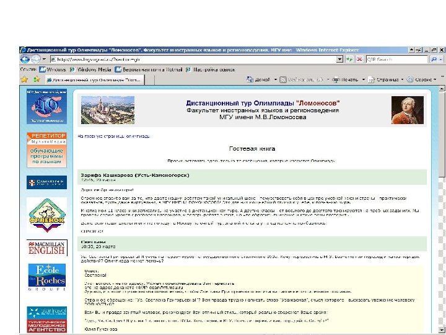Open search provider dropdown next to magnifier

pyautogui.click(x=441, y=60)
